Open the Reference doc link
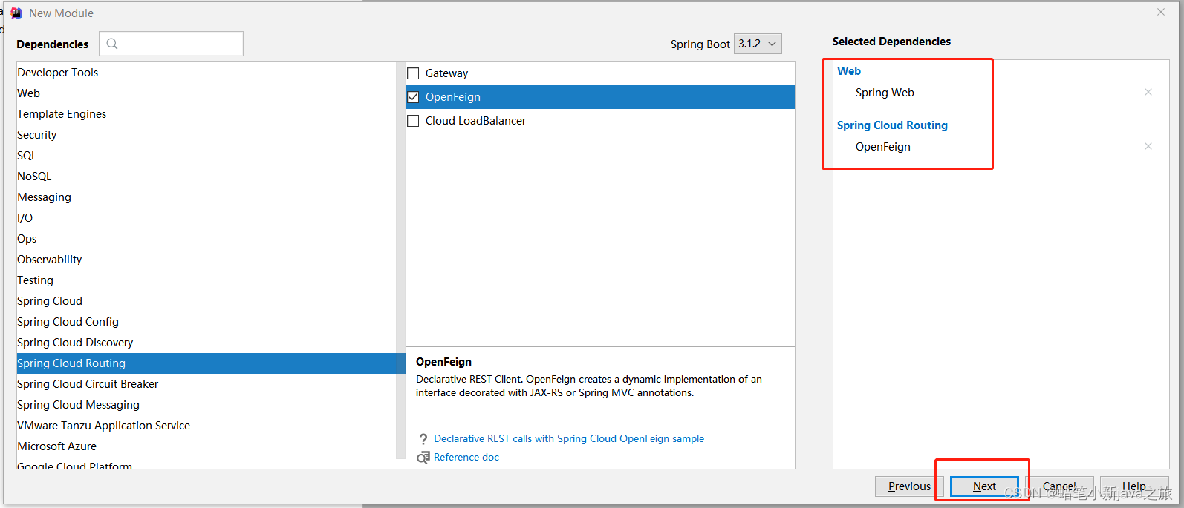Image resolution: width=1184 pixels, height=508 pixels. (466, 458)
